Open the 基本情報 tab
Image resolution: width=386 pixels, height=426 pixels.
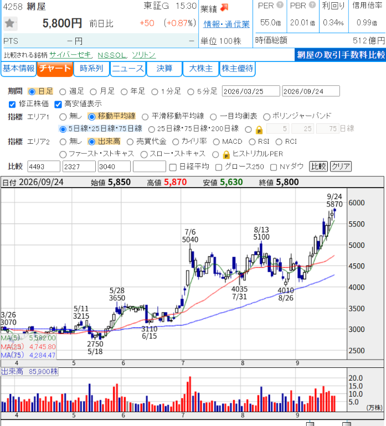click(18, 69)
